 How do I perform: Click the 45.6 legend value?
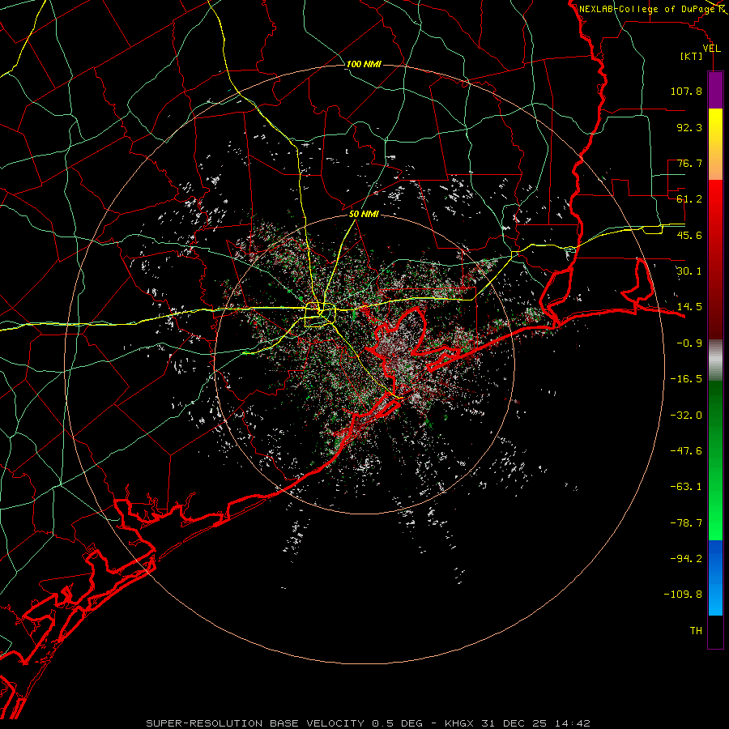(689, 235)
